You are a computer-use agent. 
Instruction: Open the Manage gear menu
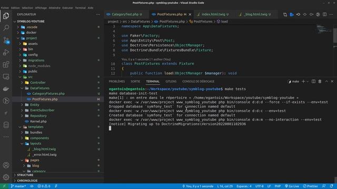[6, 177]
